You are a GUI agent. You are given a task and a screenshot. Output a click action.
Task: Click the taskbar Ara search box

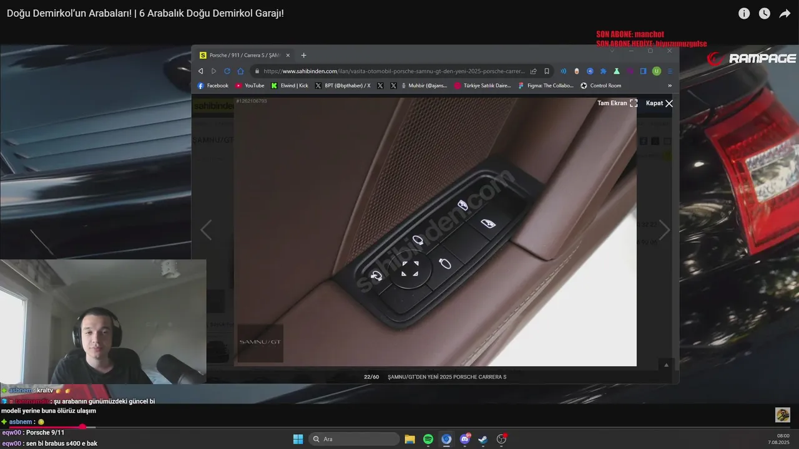point(355,439)
